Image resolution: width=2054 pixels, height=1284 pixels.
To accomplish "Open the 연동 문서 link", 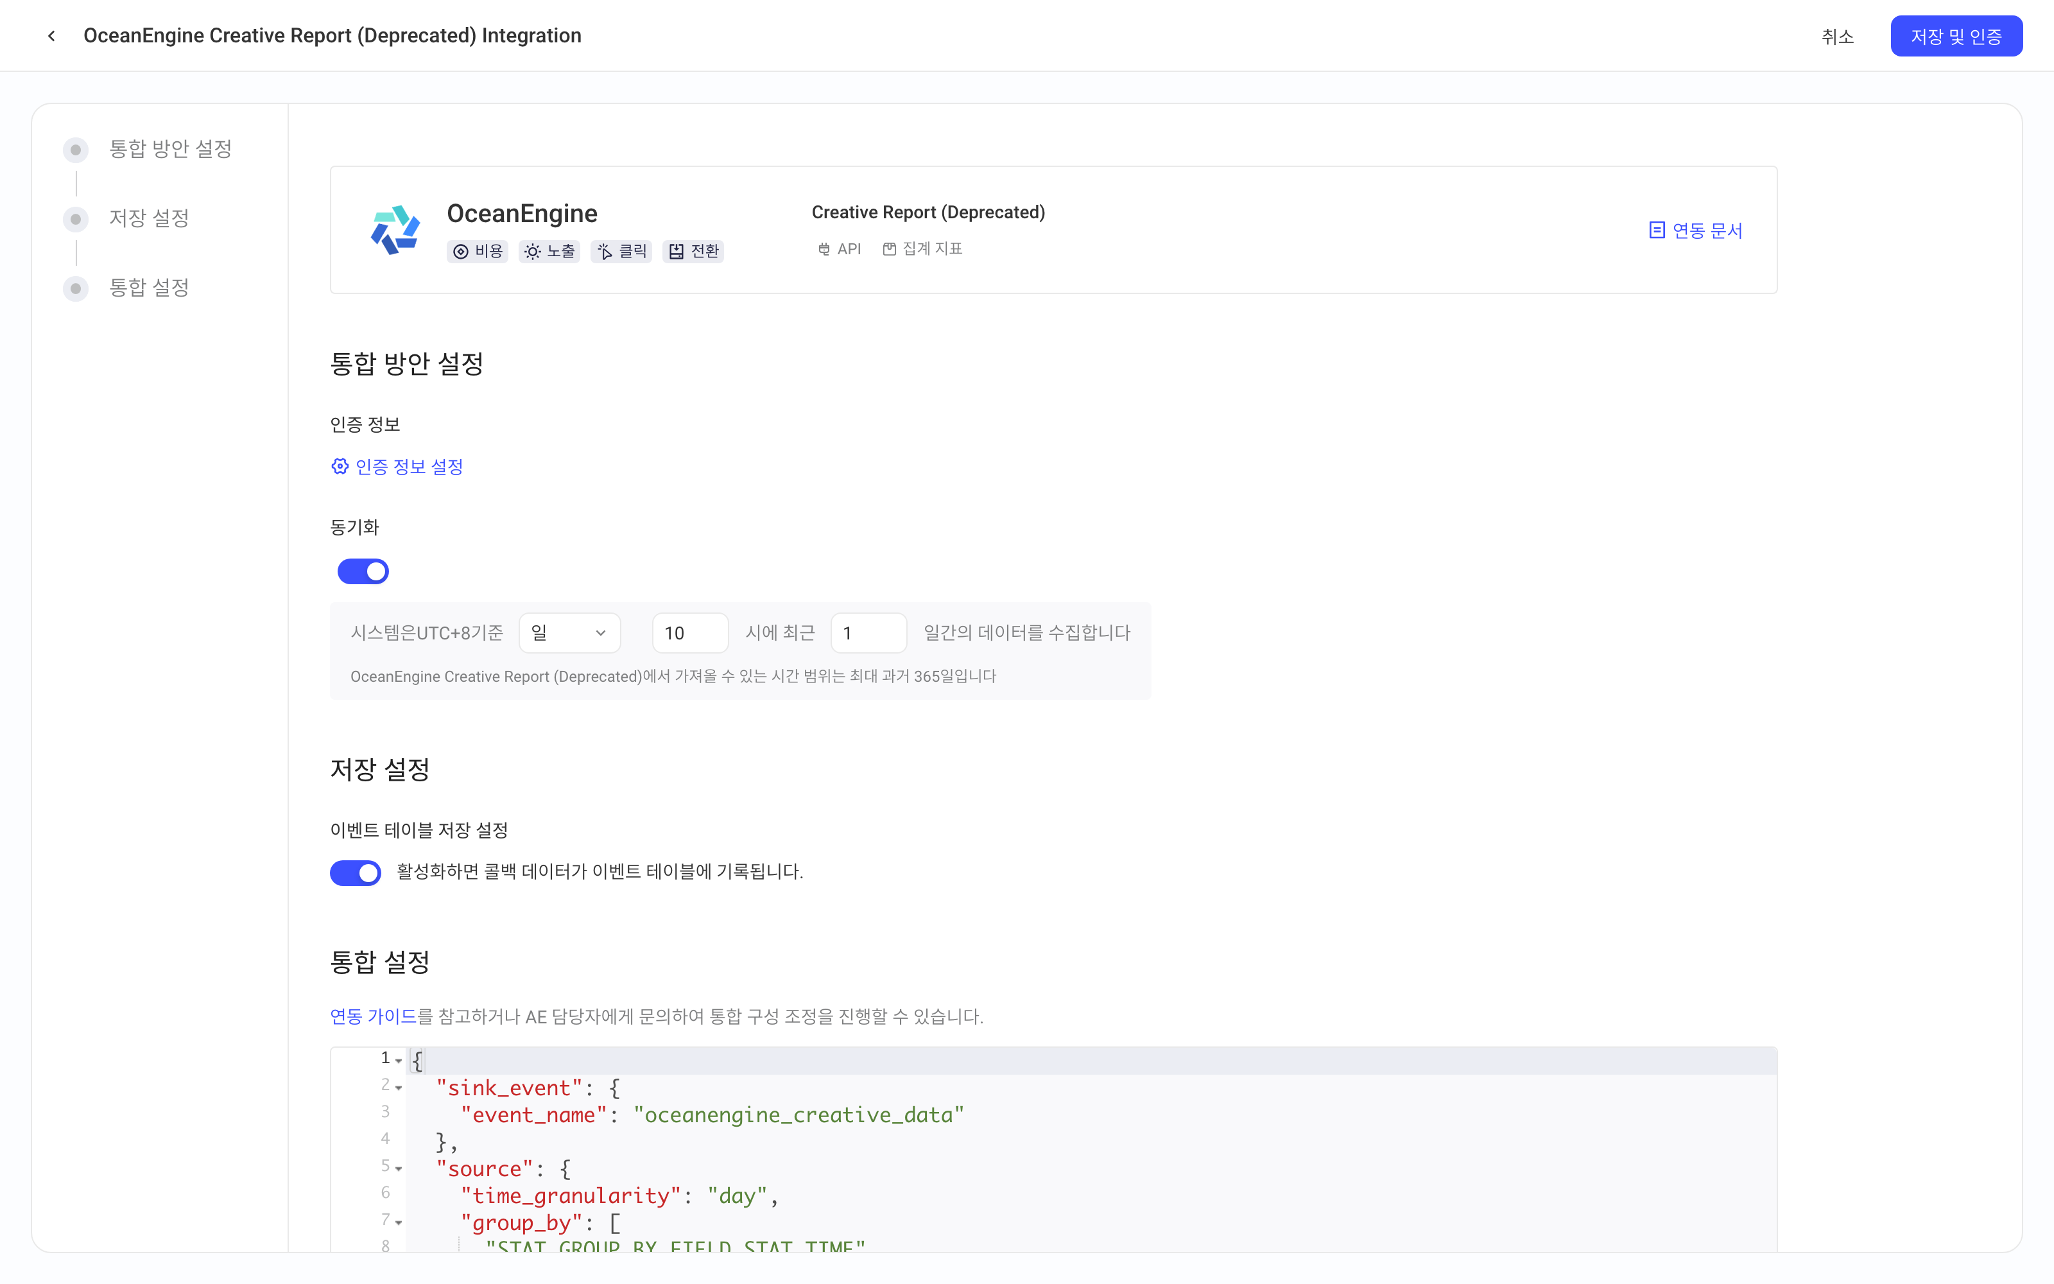I will click(x=1707, y=230).
